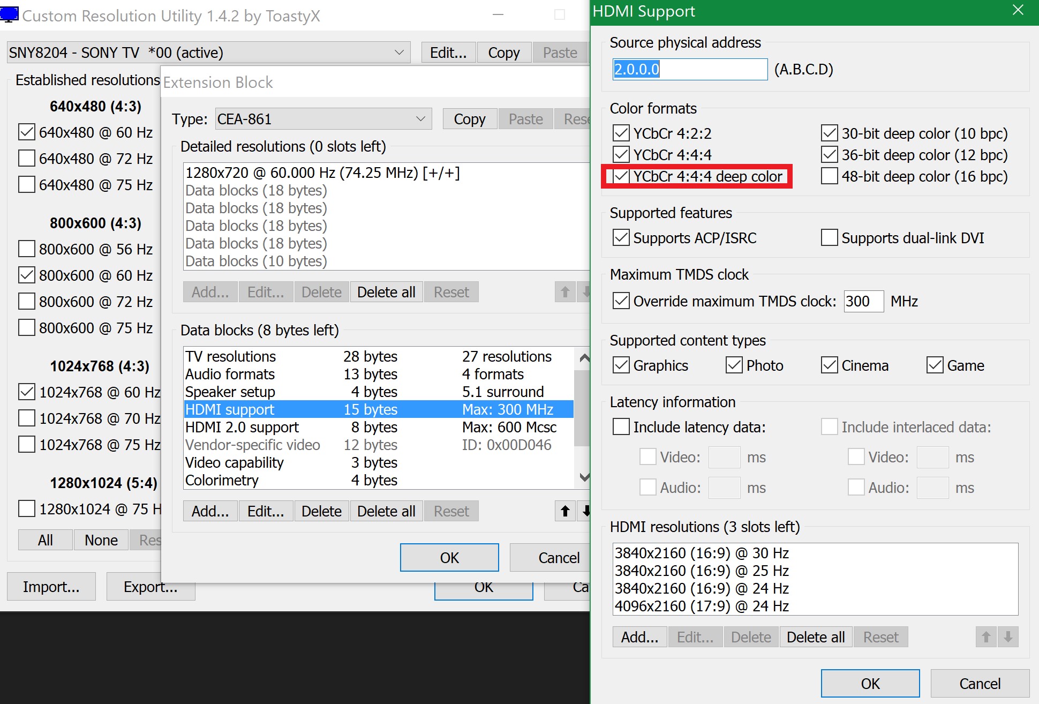Viewport: 1039px width, 704px height.
Task: Click Copy next to monitor dropdown
Action: coord(504,53)
